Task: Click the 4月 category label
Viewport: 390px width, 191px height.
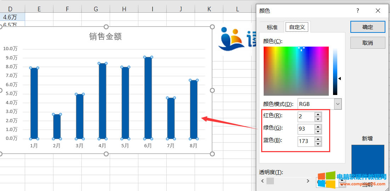Action: click(x=103, y=146)
